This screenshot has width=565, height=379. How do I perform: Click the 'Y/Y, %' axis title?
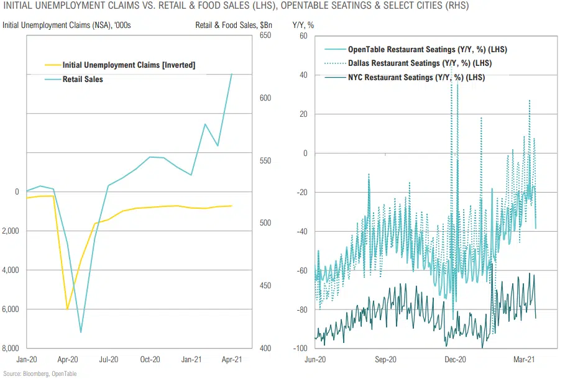(305, 25)
